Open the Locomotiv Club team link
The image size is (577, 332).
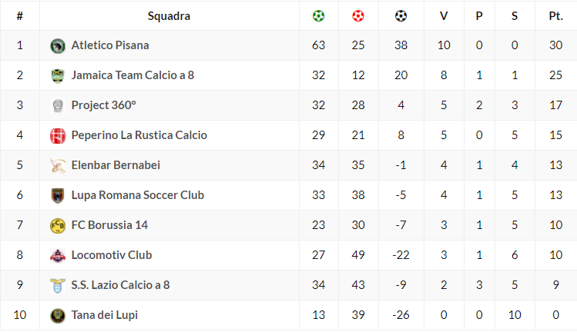coord(112,255)
